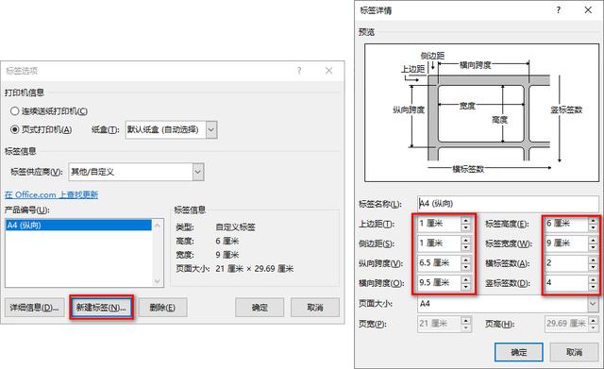Click 确定 in the 标签详情 dialog

coord(518,352)
